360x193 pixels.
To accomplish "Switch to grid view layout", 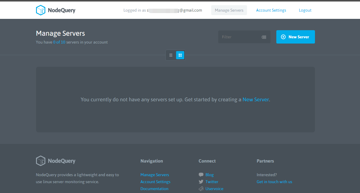I will 180,55.
